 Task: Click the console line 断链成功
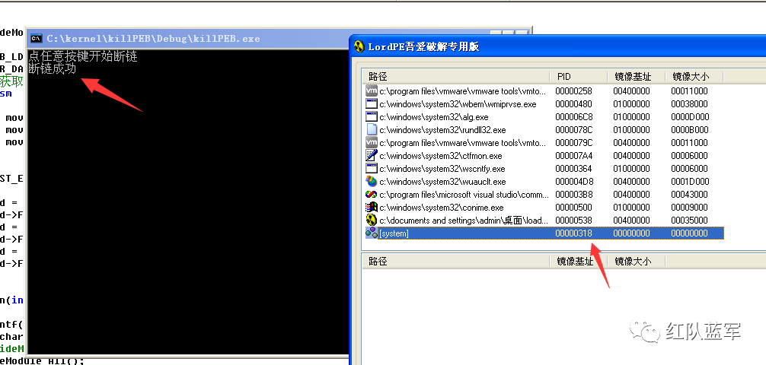coord(53,68)
